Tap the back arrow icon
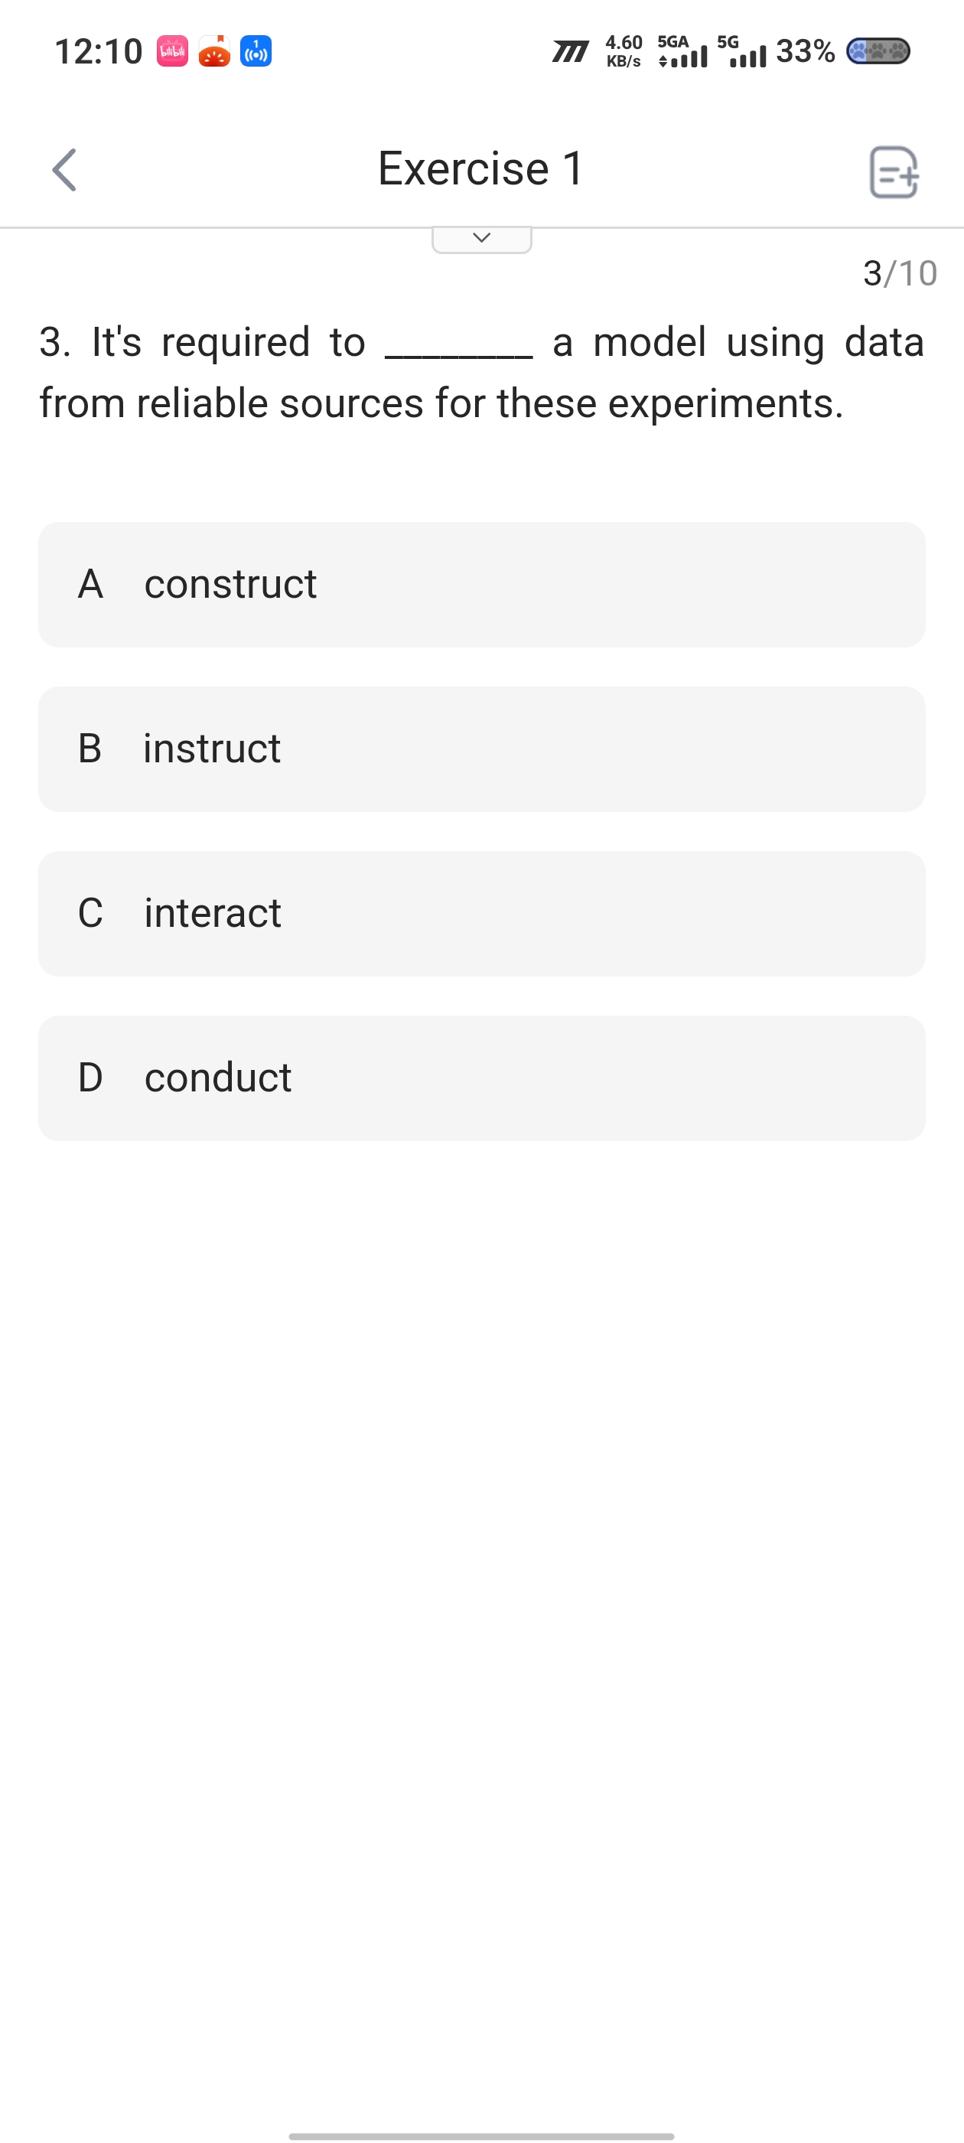This screenshot has height=2143, width=964. click(64, 170)
